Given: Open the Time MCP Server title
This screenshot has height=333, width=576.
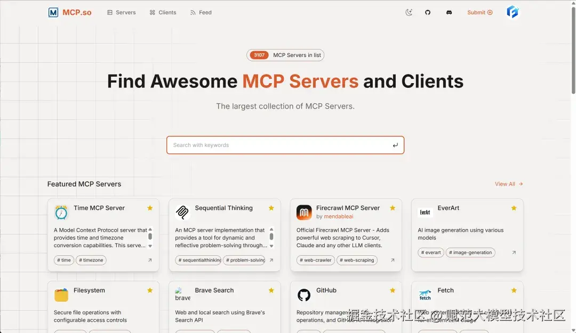Looking at the screenshot, I should pyautogui.click(x=99, y=208).
